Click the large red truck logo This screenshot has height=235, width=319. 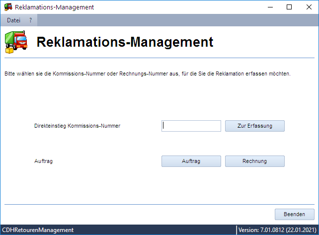(x=16, y=42)
